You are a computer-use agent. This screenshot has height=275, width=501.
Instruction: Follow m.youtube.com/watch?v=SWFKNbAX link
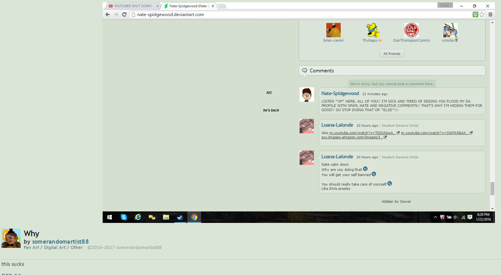(x=434, y=133)
